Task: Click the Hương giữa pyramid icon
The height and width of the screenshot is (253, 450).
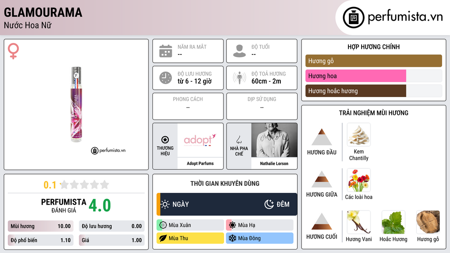Action: (322, 179)
